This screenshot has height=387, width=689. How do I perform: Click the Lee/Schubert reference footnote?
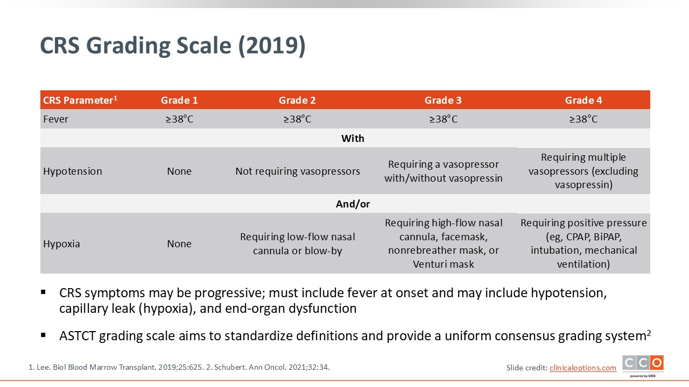(x=179, y=368)
